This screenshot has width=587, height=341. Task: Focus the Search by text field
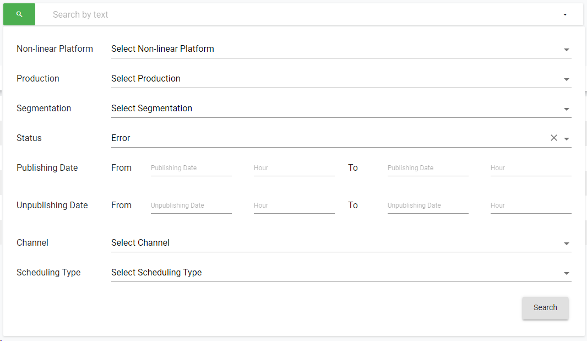coord(297,15)
